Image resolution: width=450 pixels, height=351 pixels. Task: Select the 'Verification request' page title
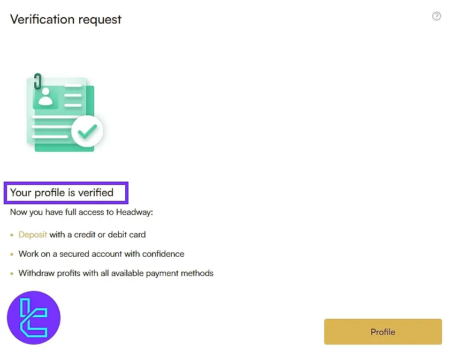(x=65, y=19)
